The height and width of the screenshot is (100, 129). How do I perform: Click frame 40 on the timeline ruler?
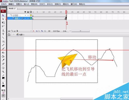click(78, 12)
